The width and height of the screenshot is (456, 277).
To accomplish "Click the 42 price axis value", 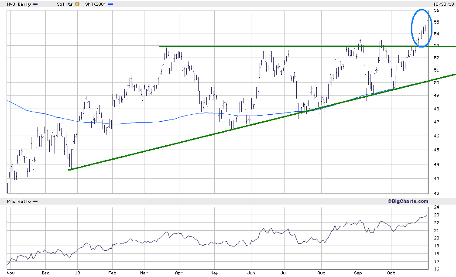I will tap(436, 194).
